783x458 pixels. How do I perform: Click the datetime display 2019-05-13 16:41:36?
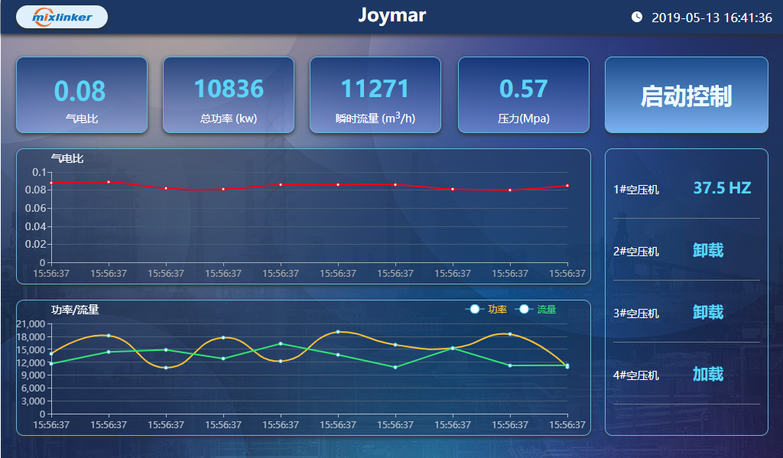coord(711,18)
